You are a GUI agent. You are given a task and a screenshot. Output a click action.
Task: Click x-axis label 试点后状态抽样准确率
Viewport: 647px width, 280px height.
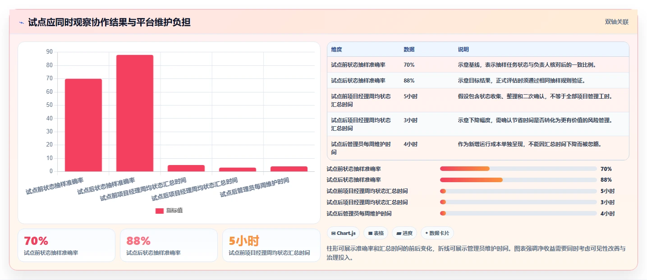pos(106,186)
